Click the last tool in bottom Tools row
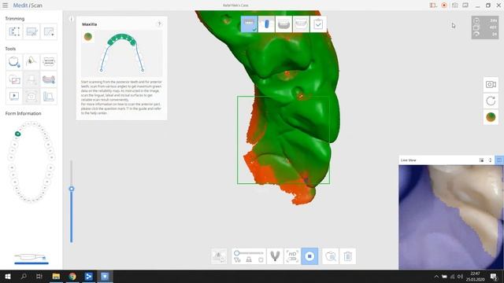The height and width of the screenshot is (283, 504). point(49,96)
